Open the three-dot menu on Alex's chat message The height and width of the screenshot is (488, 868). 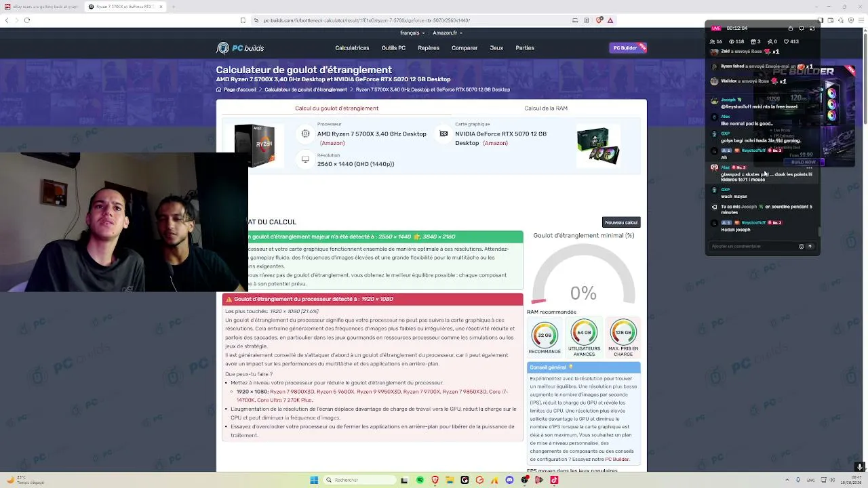coord(809,167)
